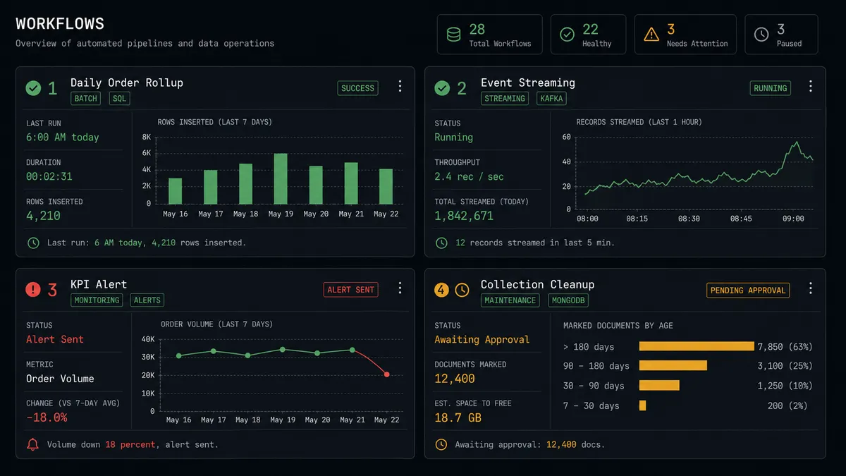Image resolution: width=846 pixels, height=476 pixels.
Task: Click the bell icon beside 'Volume down 18 percent'
Action: (x=33, y=444)
